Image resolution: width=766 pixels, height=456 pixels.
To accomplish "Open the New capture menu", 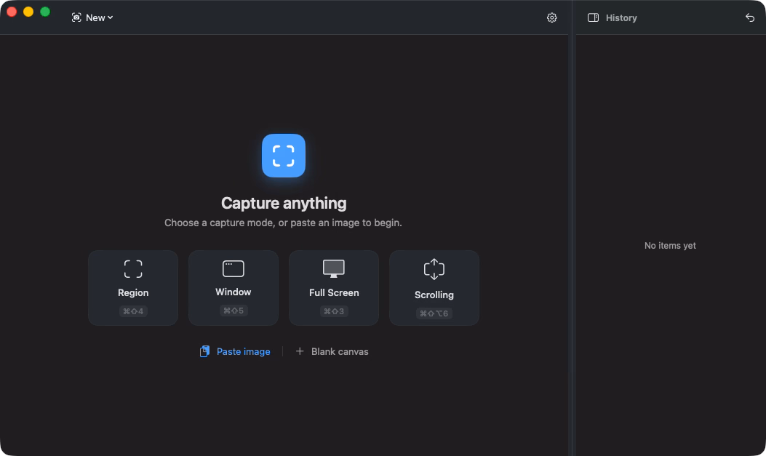I will pos(92,17).
